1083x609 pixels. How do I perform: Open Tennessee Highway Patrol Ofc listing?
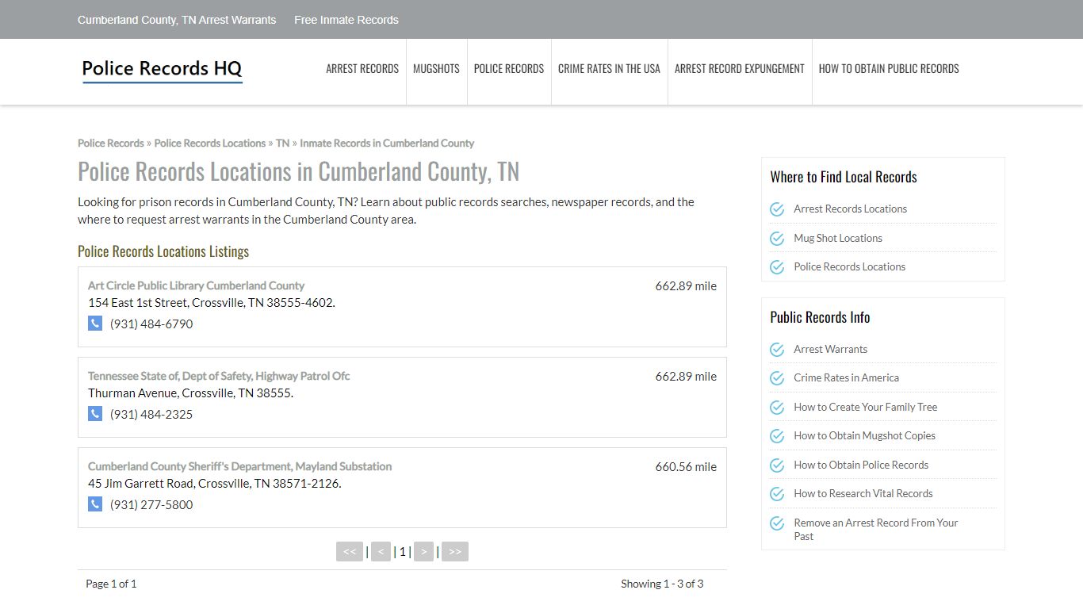coord(219,376)
